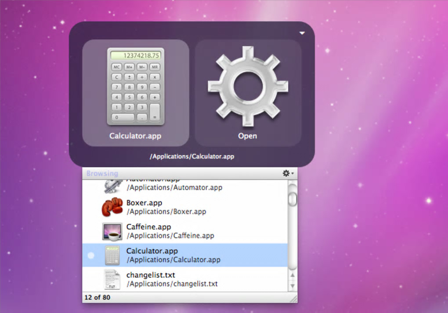This screenshot has width=448, height=313.
Task: Click the Browsing search field label
Action: coord(102,174)
